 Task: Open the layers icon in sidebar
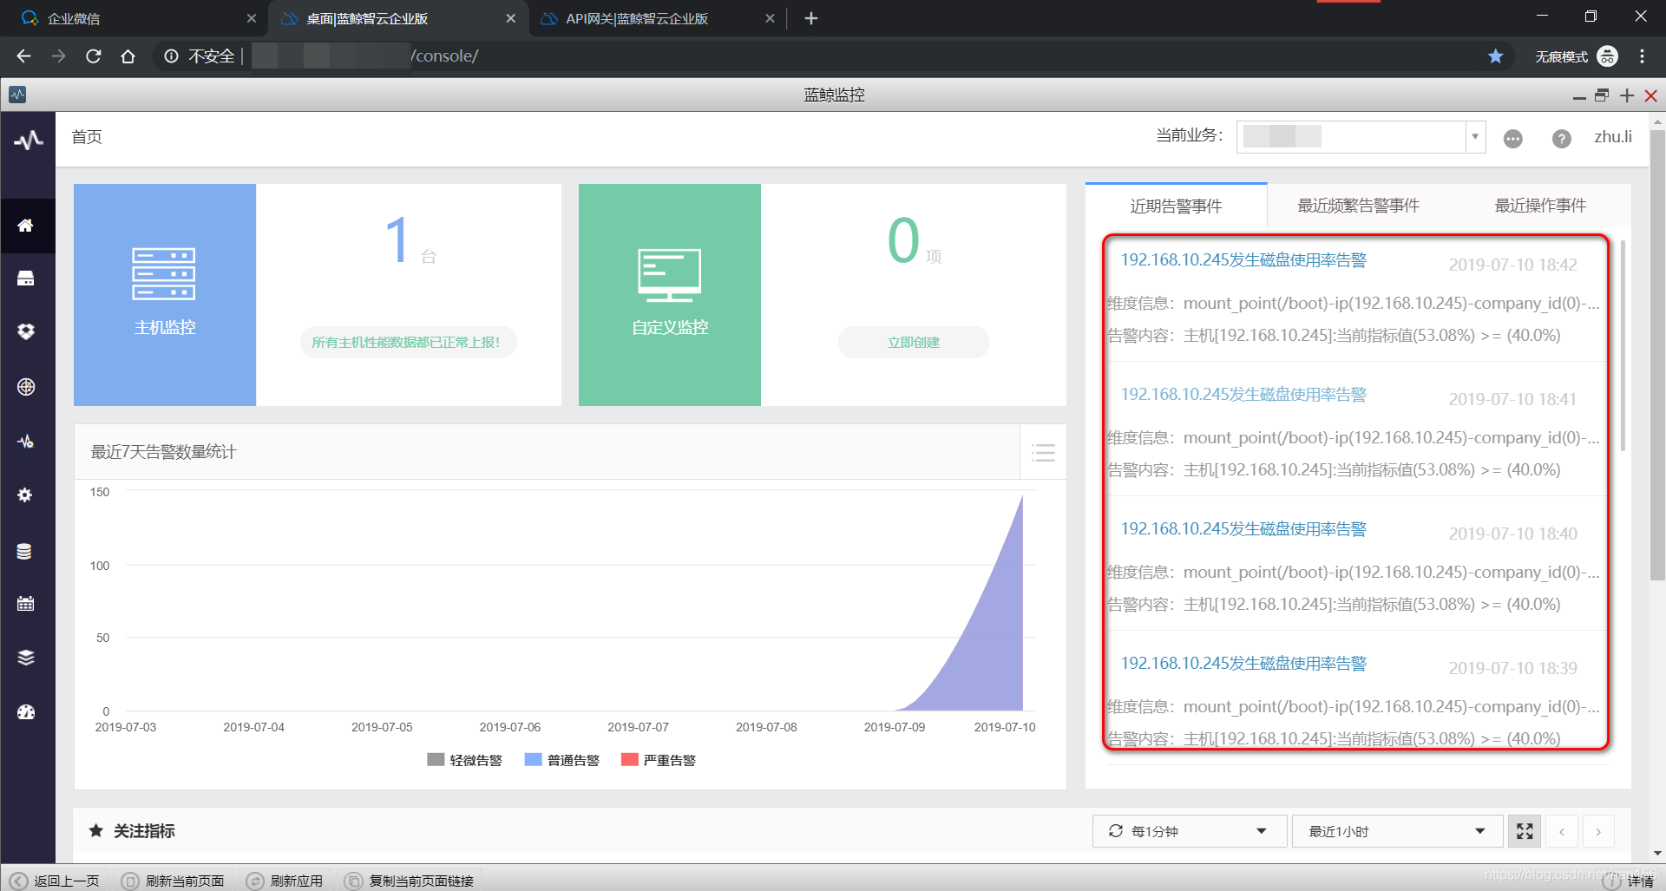tap(26, 658)
